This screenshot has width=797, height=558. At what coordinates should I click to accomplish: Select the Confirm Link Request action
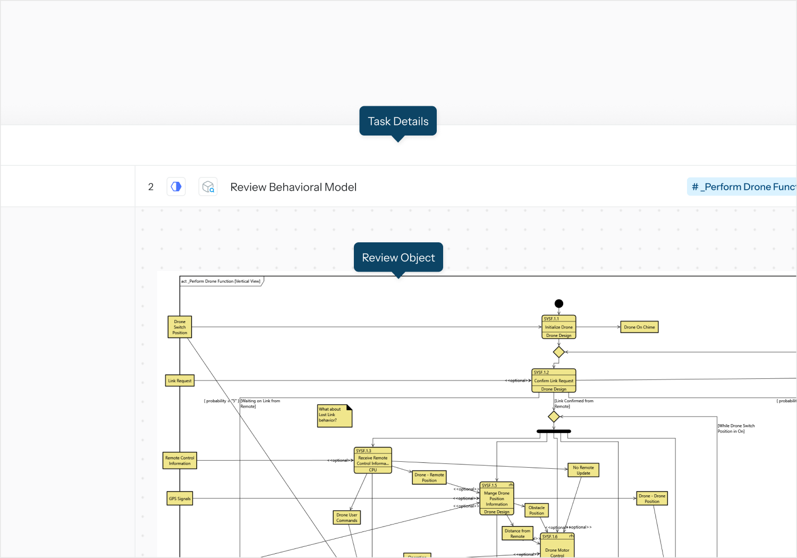[554, 381]
